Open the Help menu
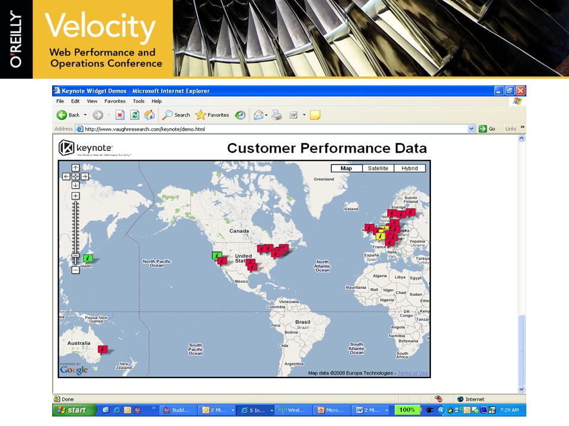This screenshot has width=569, height=426. (x=156, y=101)
